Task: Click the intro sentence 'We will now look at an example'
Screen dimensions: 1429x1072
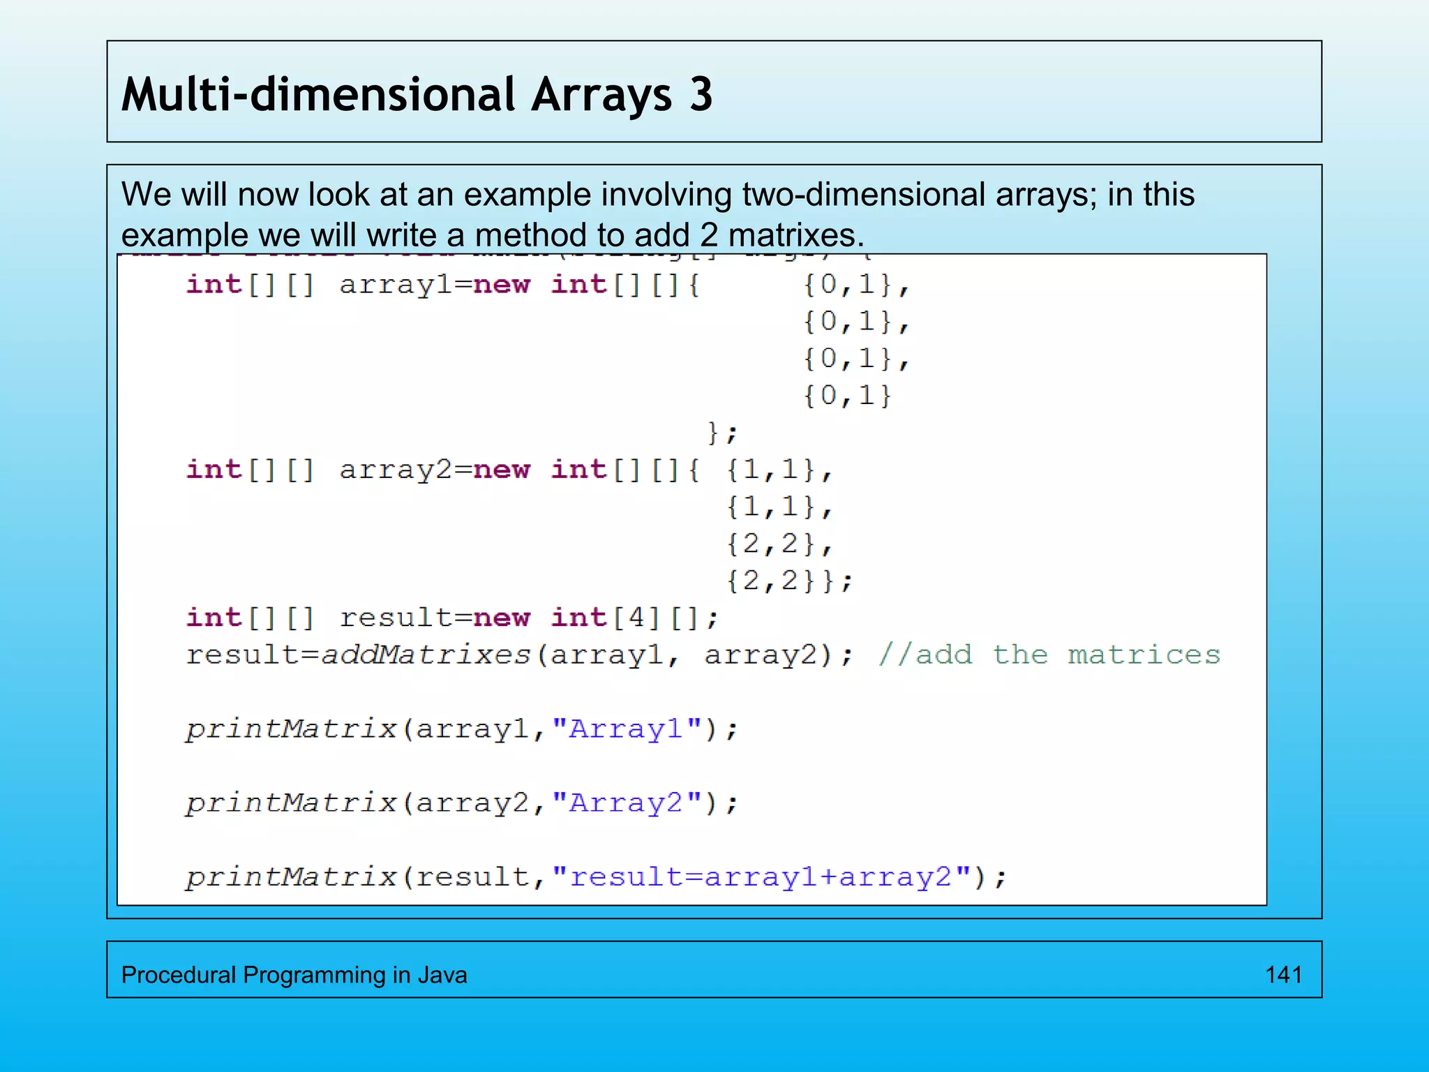Action: [x=357, y=194]
